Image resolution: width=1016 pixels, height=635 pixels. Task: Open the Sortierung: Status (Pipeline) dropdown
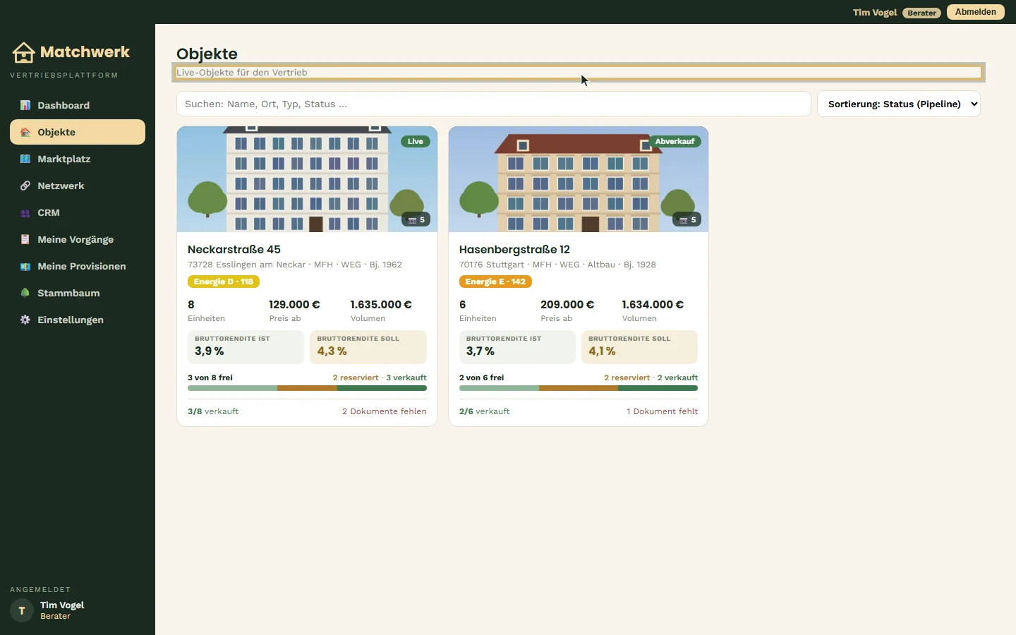pos(898,104)
